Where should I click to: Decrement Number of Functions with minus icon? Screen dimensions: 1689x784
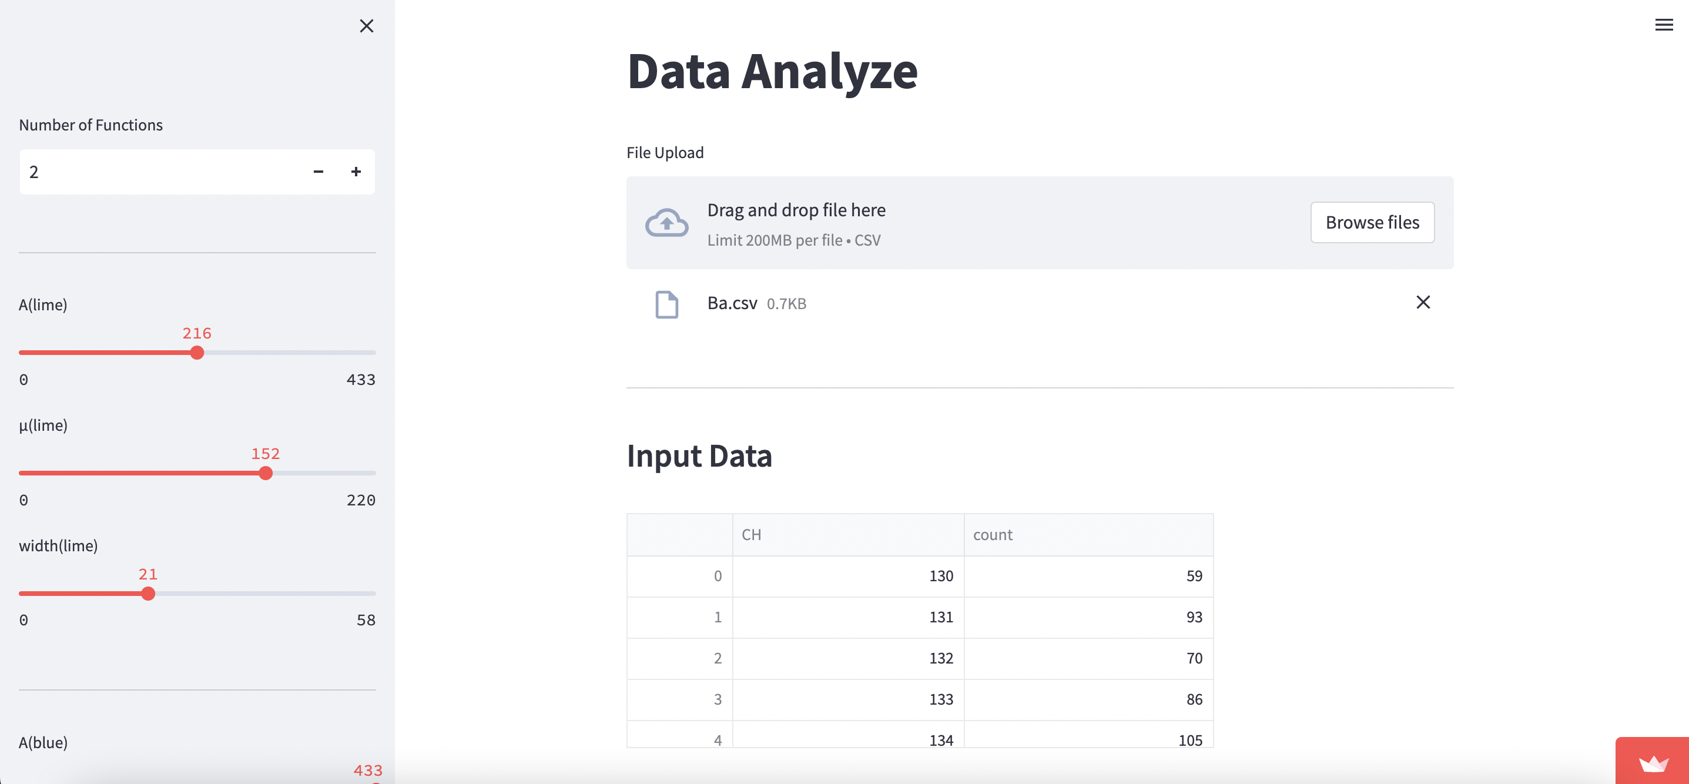pos(319,171)
